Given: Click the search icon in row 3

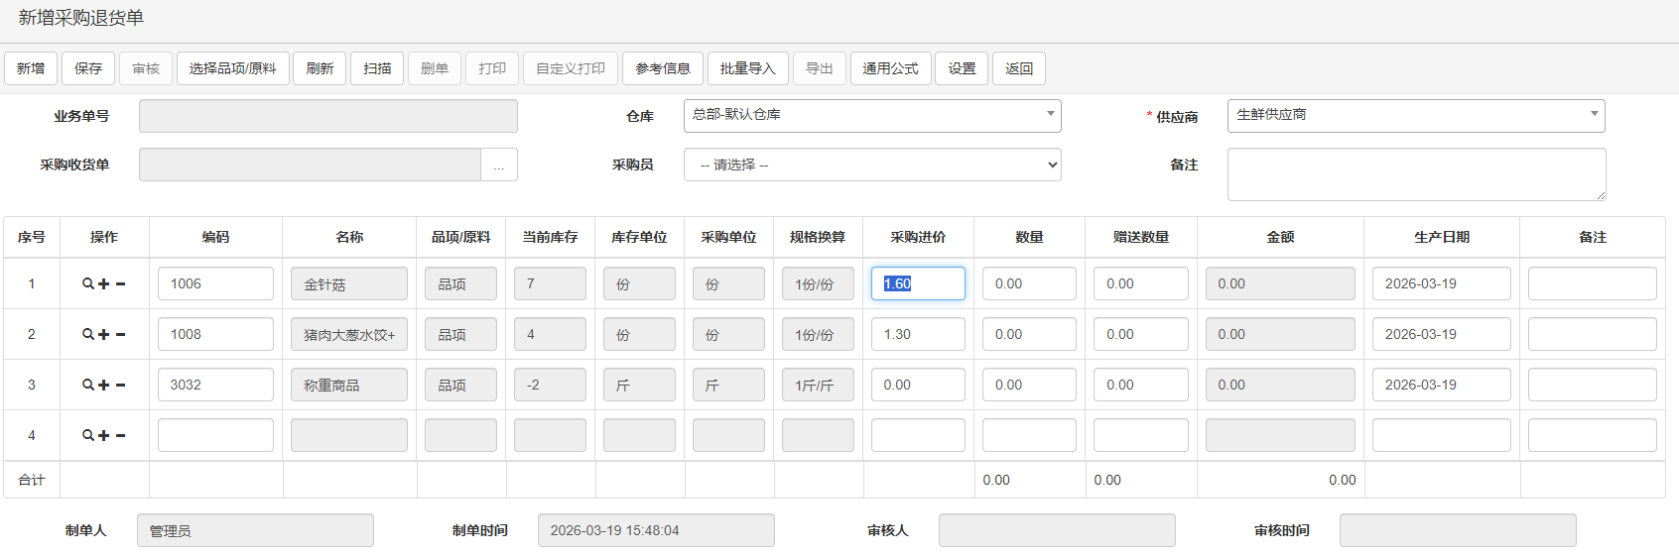Looking at the screenshot, I should (88, 386).
